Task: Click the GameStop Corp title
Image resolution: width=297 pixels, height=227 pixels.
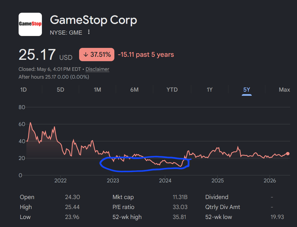Action: (x=93, y=20)
